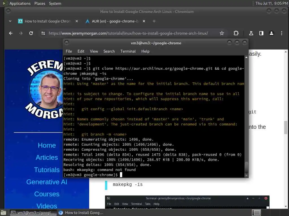
Task: Click the terminal prompt '[vm3@vm3 google-chrome]$'
Action: 91,175
